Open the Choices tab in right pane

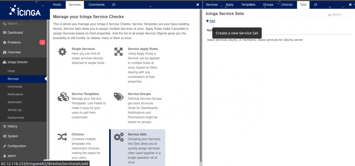(287, 5)
